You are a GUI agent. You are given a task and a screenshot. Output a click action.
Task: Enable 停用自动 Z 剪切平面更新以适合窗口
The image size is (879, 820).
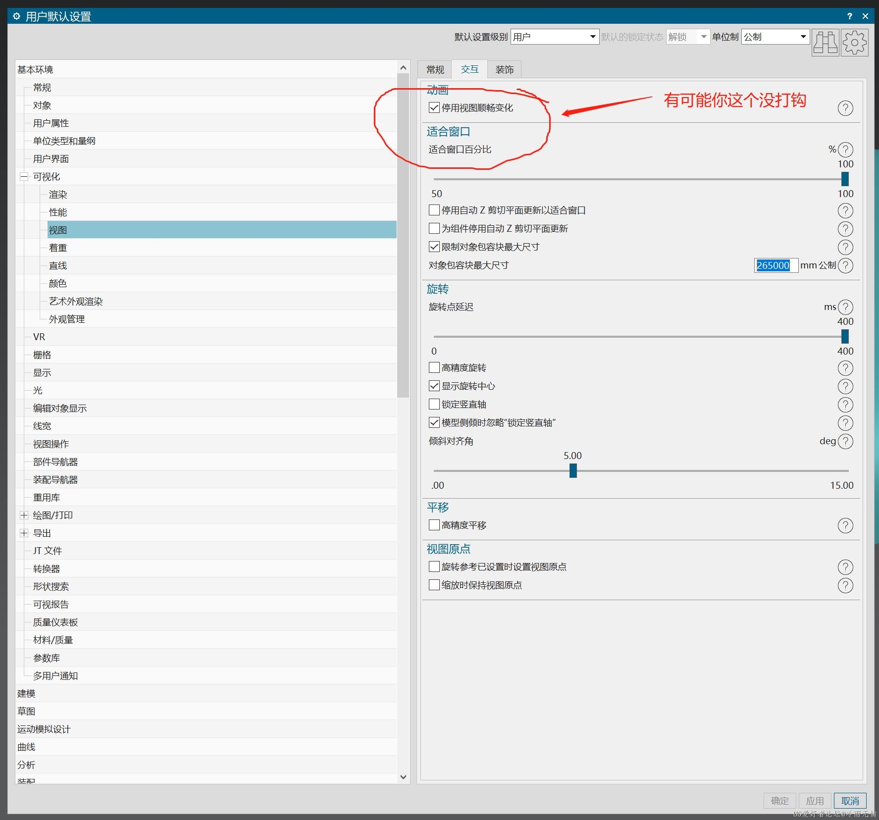click(x=434, y=210)
